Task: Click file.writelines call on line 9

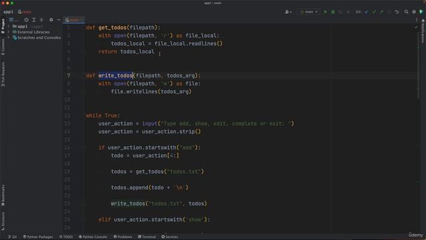Action: [151, 92]
